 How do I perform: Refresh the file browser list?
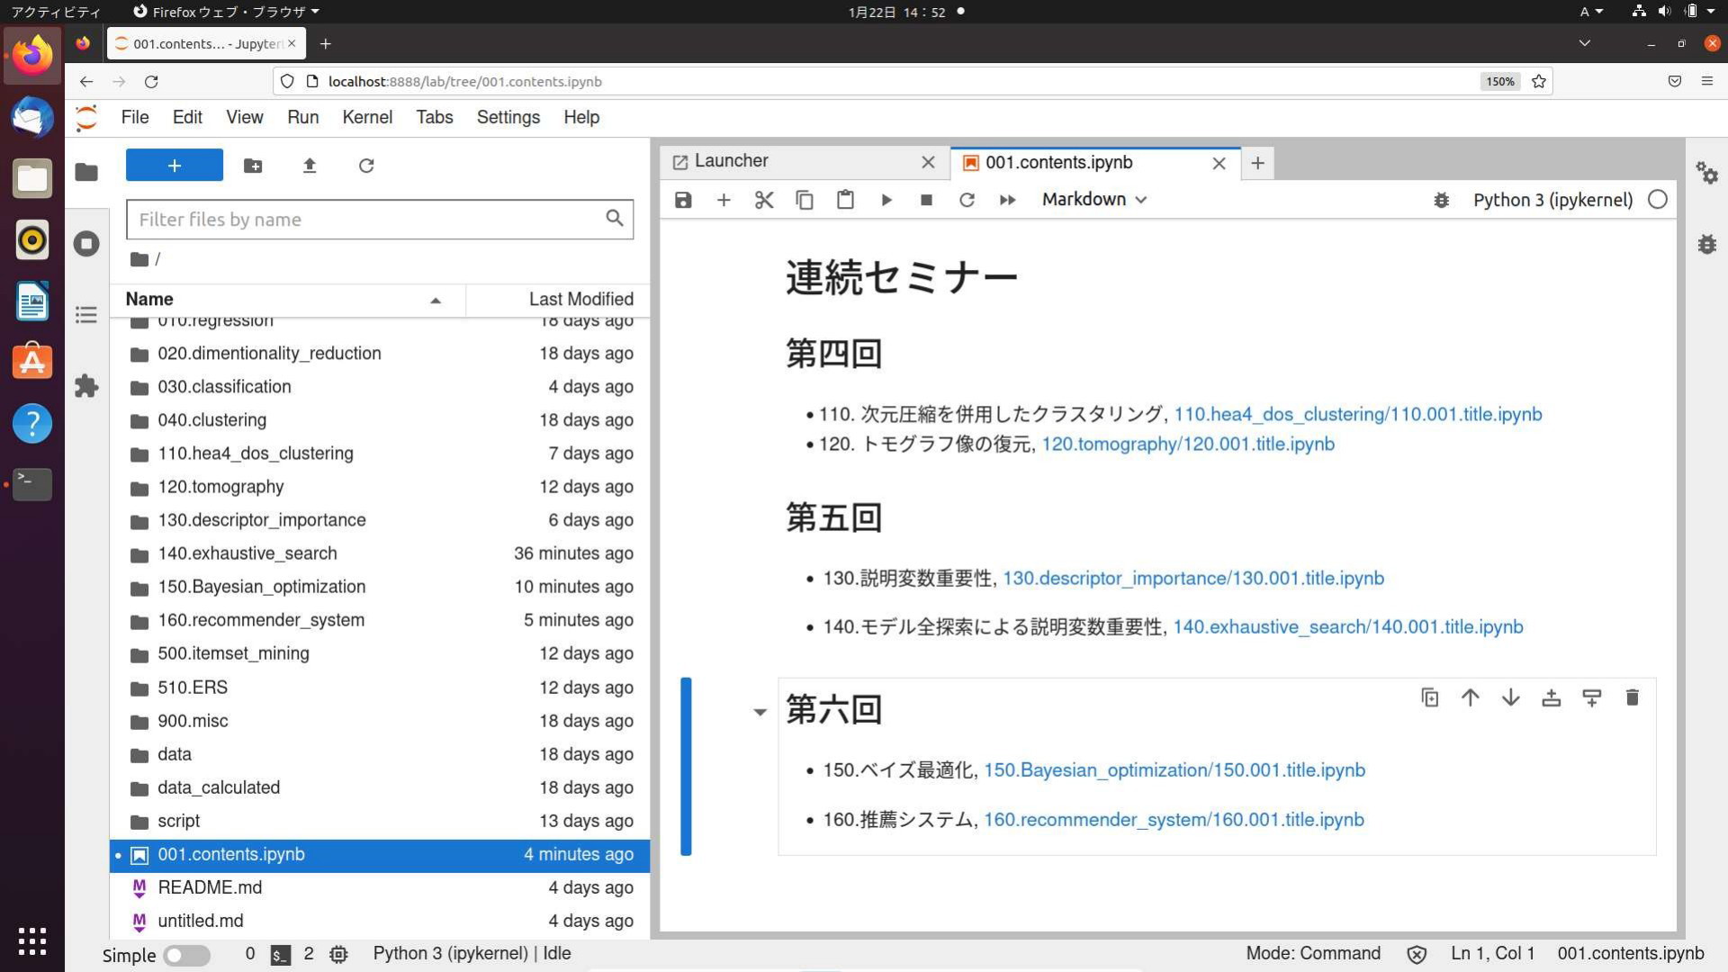tap(366, 166)
